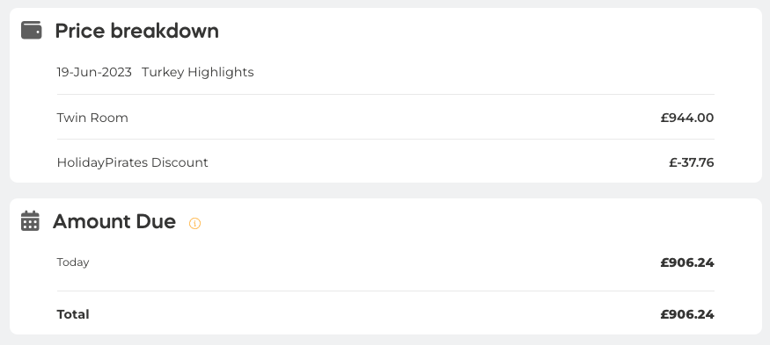Open the orange info icon near Amount Due
The height and width of the screenshot is (345, 770).
click(x=195, y=224)
